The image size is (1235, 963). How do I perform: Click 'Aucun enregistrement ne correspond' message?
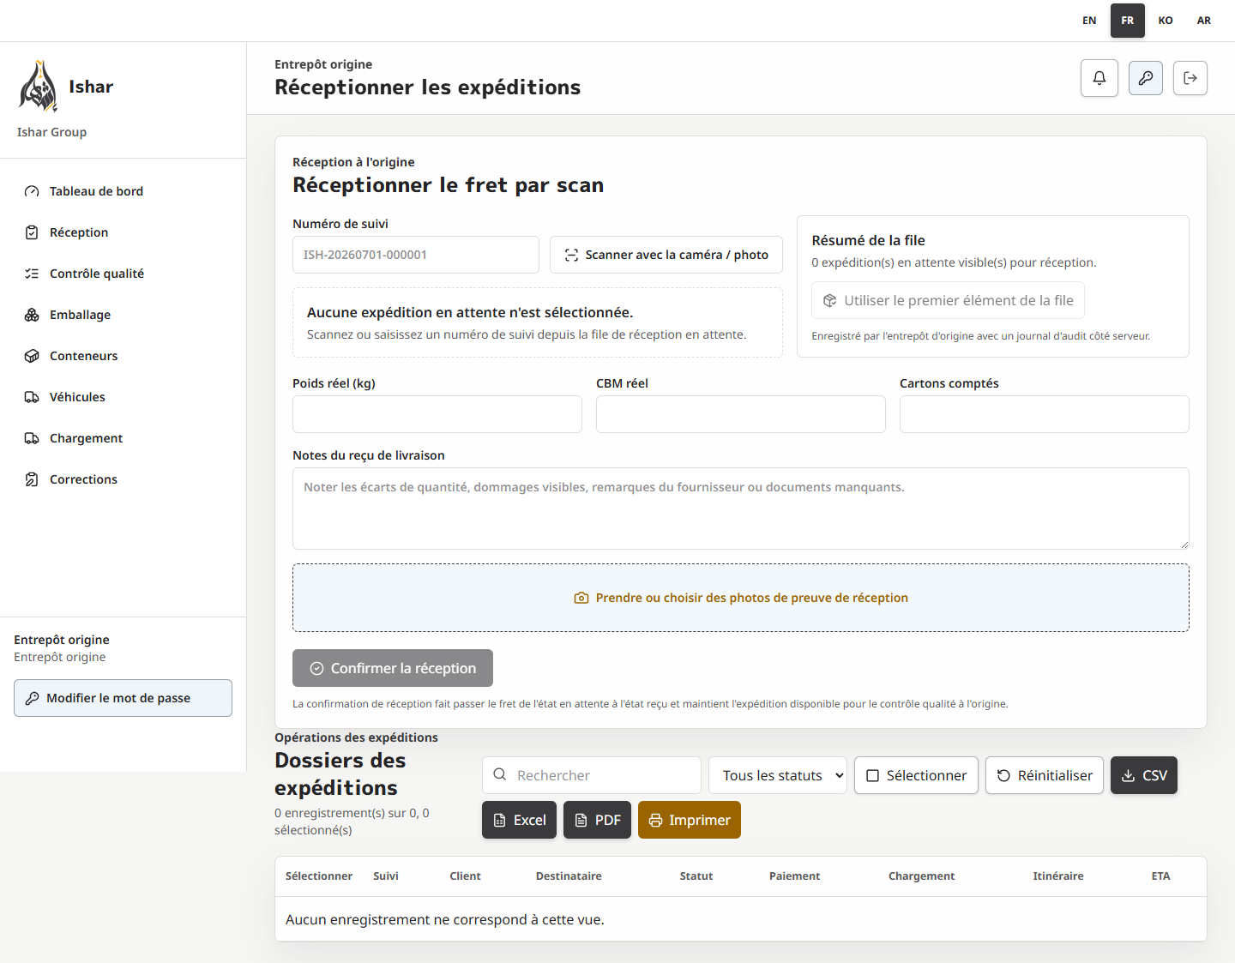(445, 919)
